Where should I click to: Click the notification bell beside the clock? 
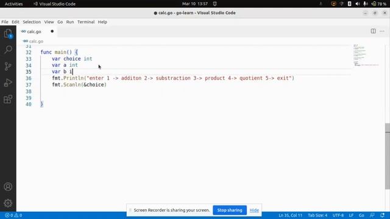tap(215, 4)
